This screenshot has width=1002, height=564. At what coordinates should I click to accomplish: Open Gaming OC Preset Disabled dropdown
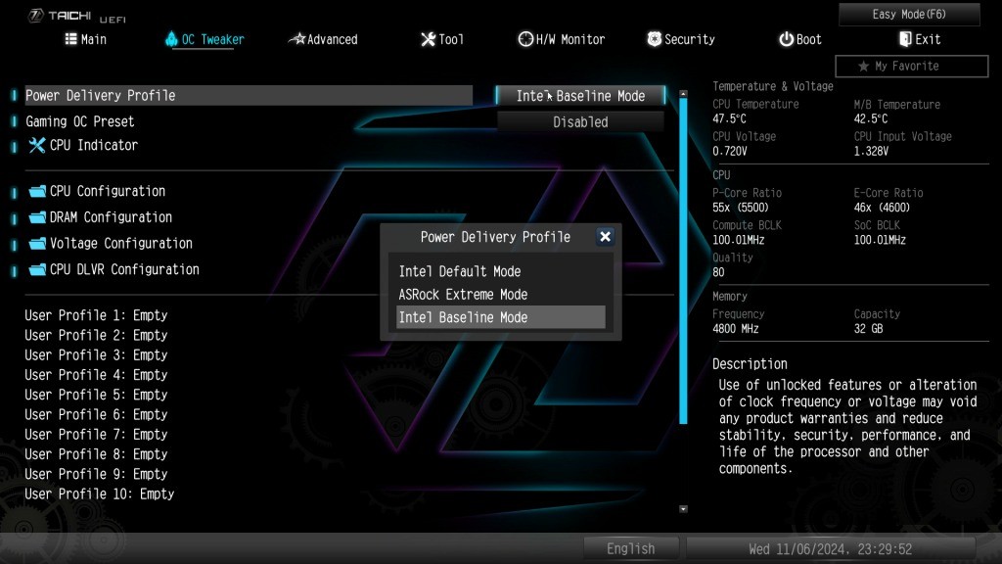click(580, 121)
